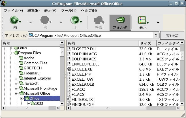Select the FINDER.EXE gear icon

click(69, 104)
